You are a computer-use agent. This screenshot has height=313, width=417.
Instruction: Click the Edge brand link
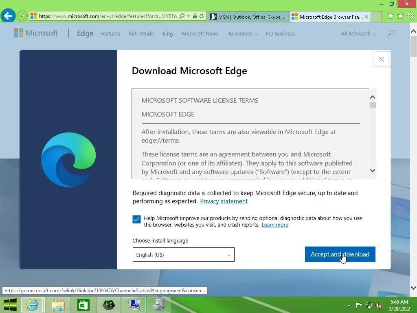coord(85,33)
